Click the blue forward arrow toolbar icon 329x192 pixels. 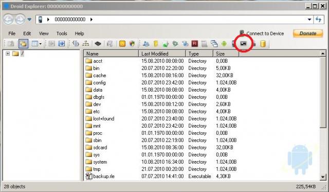tap(62, 43)
